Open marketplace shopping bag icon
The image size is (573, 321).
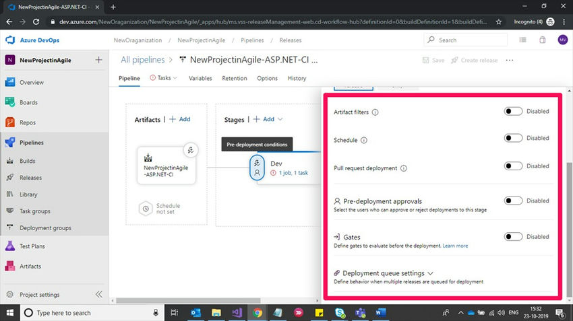[543, 40]
